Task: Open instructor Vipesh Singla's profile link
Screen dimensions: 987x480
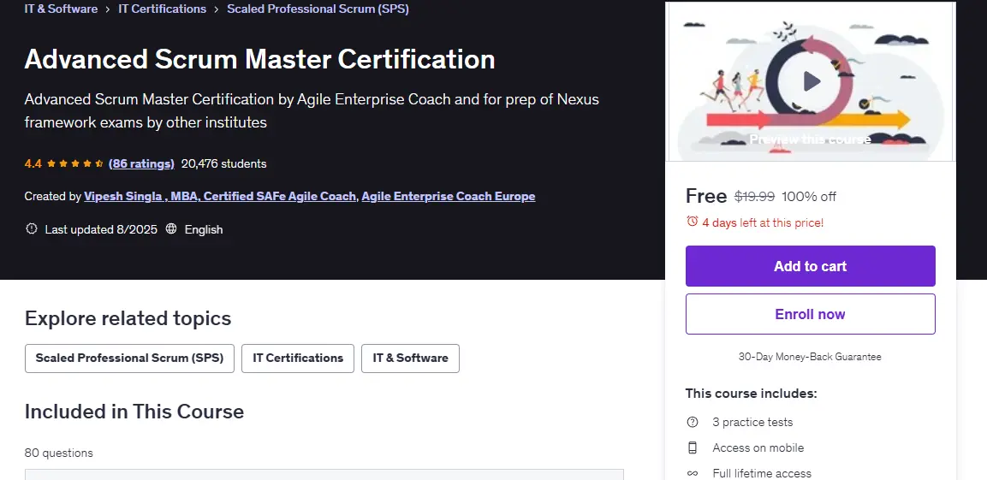Action: coord(220,196)
